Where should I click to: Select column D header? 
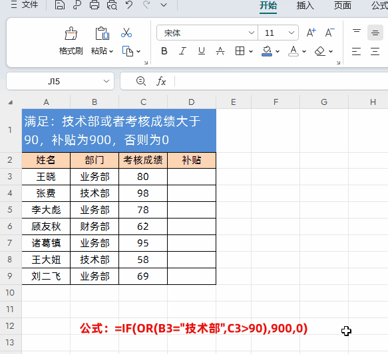192,102
